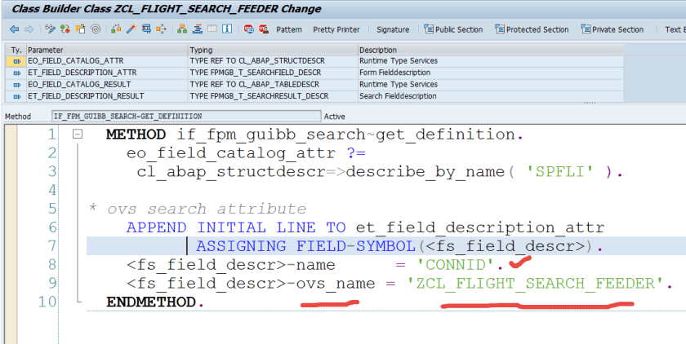
Task: Click the Forward arrow icon
Action: (29, 29)
